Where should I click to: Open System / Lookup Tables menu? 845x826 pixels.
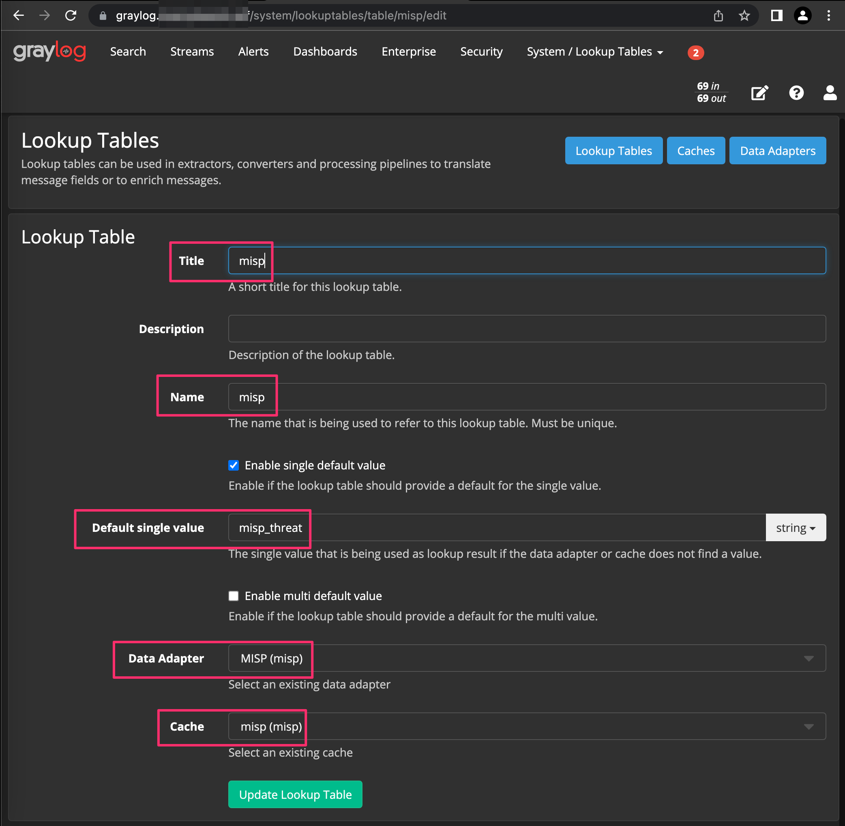pos(594,52)
